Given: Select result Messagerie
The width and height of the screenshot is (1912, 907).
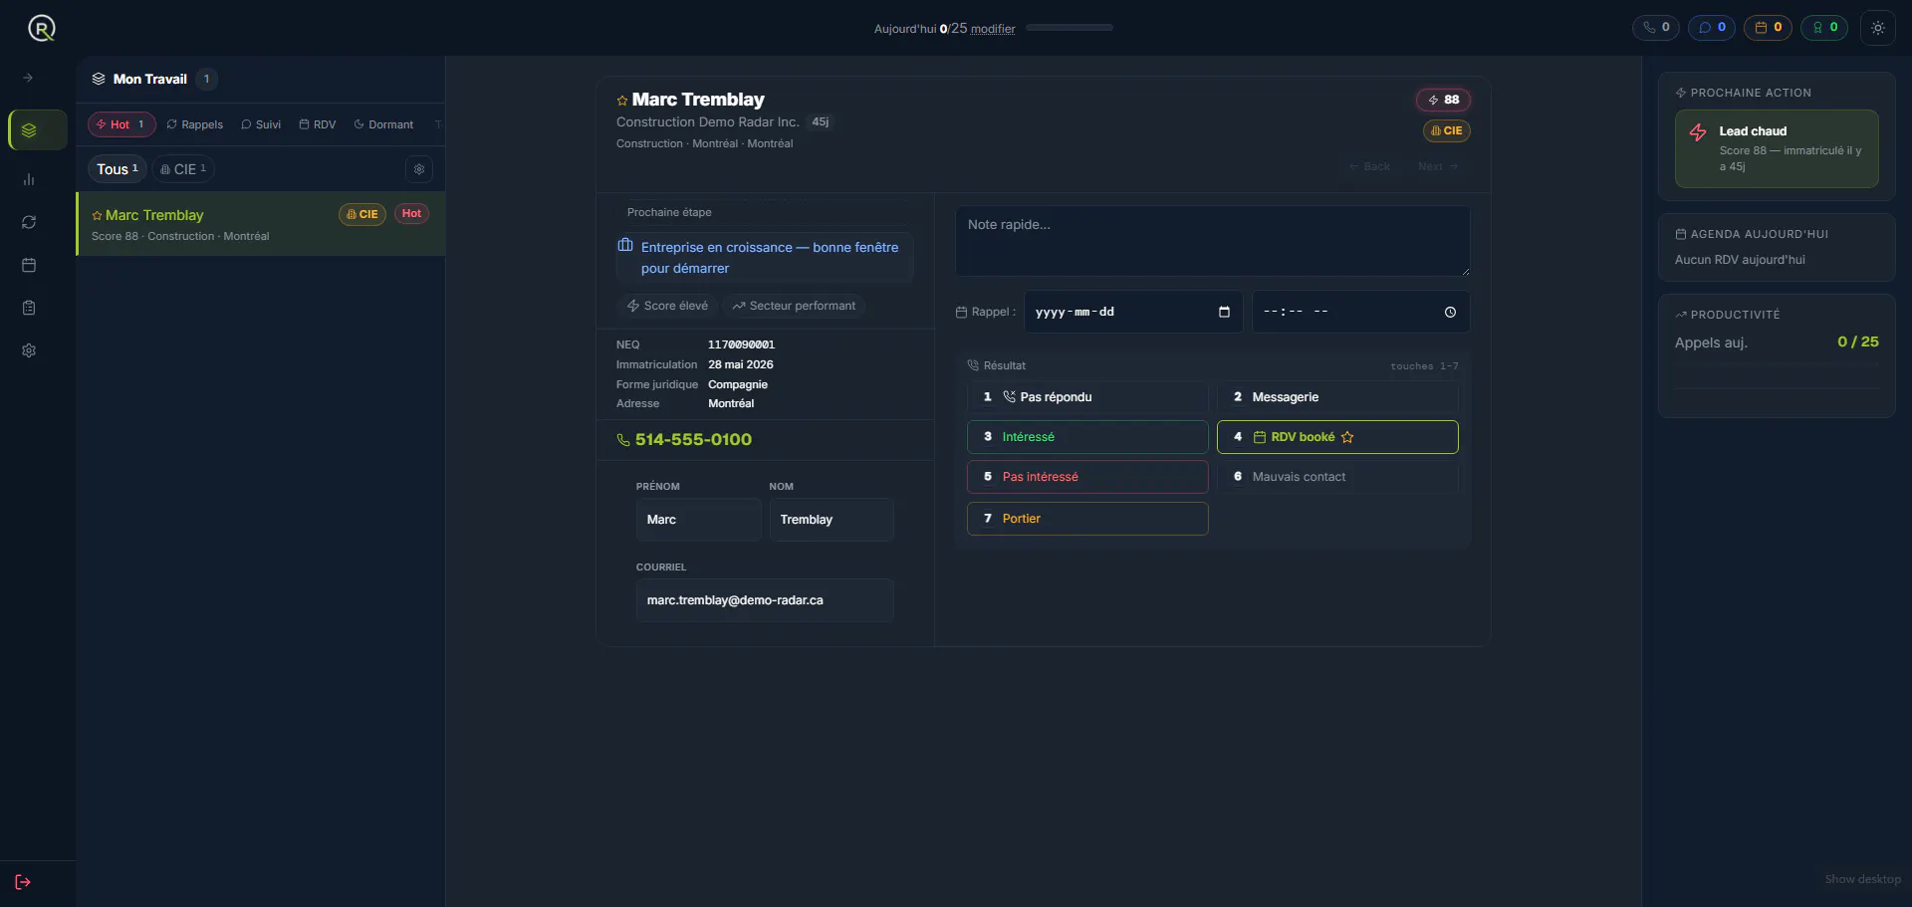Looking at the screenshot, I should 1337,397.
